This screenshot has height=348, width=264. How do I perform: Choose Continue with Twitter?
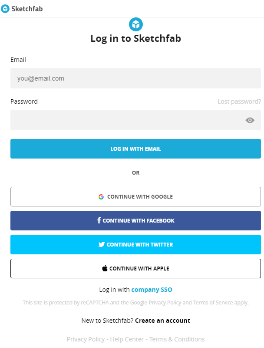[x=135, y=245]
